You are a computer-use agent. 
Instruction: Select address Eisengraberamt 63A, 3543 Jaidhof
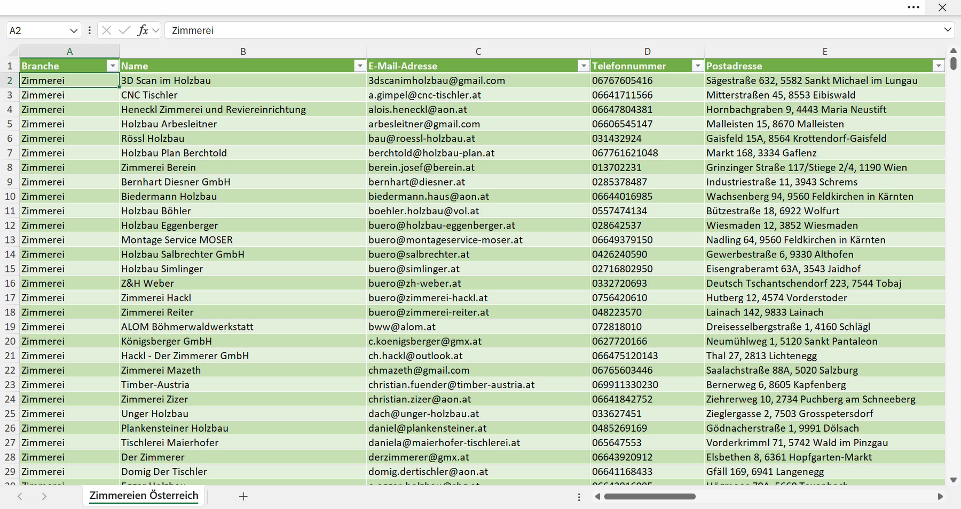click(825, 269)
